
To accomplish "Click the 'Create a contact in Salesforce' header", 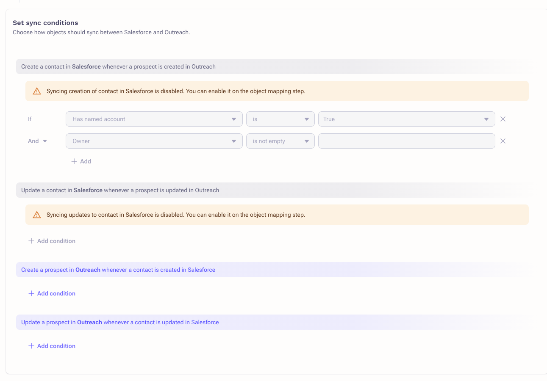I will [274, 66].
